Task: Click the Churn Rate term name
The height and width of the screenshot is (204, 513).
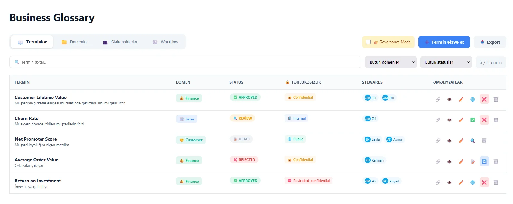Action: tap(26, 118)
